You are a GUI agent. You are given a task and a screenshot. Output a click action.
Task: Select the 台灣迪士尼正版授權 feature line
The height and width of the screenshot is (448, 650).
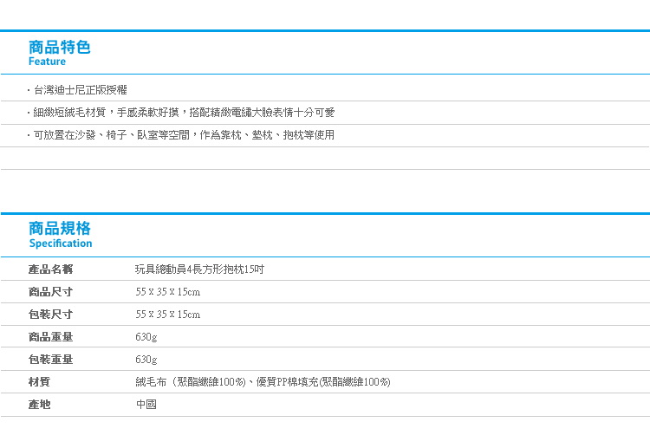[x=80, y=90]
